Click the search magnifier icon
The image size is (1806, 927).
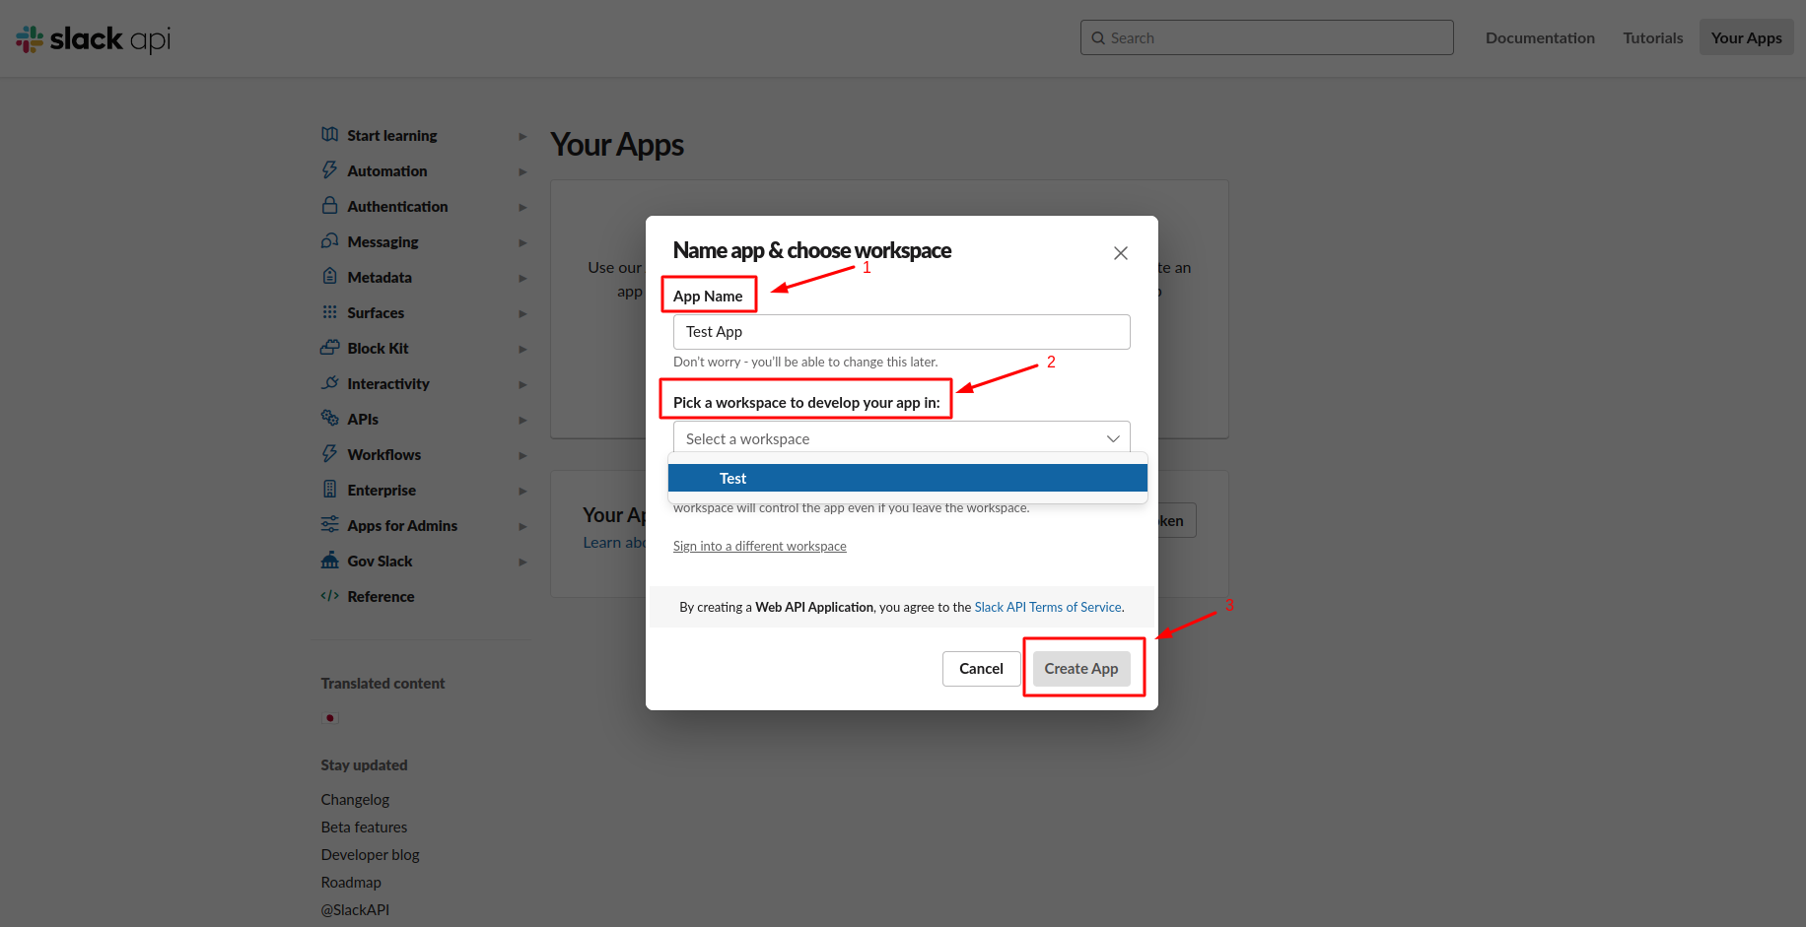pyautogui.click(x=1098, y=38)
